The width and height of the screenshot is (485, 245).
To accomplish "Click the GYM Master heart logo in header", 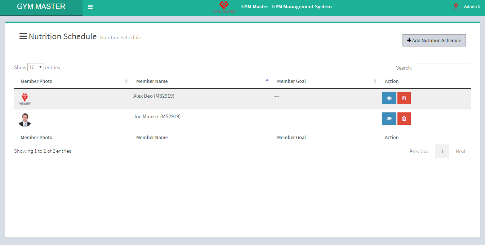I will [x=224, y=6].
